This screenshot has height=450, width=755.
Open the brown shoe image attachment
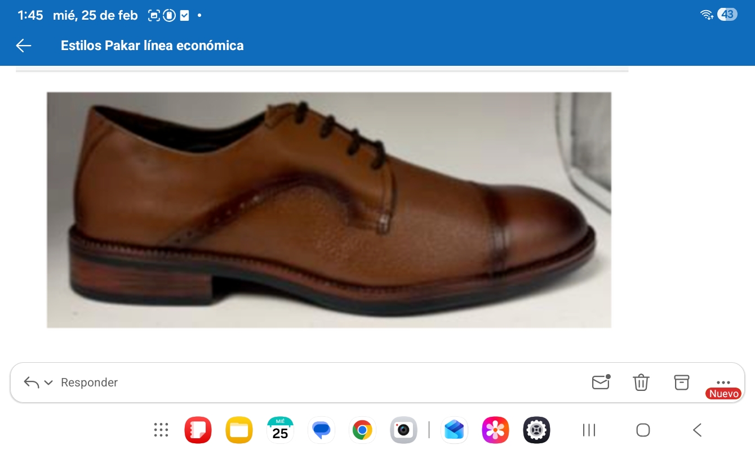[x=328, y=210]
